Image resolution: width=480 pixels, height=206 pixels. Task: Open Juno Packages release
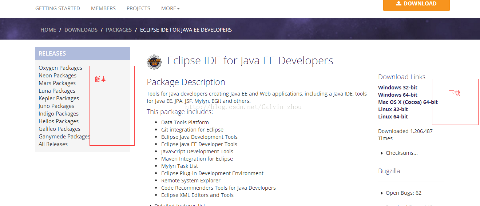click(x=56, y=106)
